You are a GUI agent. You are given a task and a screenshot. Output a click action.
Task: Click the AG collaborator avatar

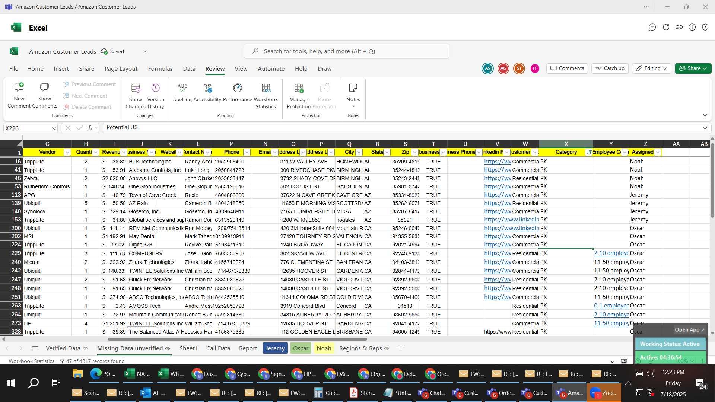503,68
